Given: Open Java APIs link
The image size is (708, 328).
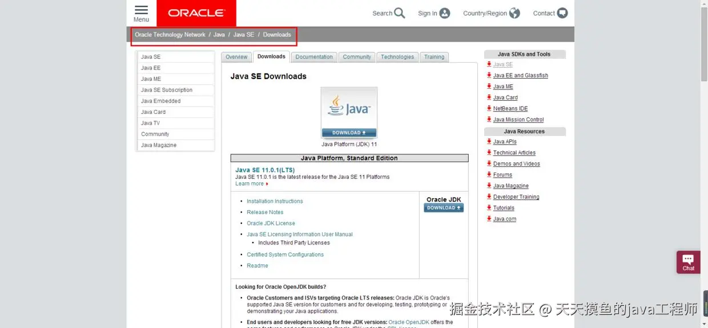Looking at the screenshot, I should (505, 141).
